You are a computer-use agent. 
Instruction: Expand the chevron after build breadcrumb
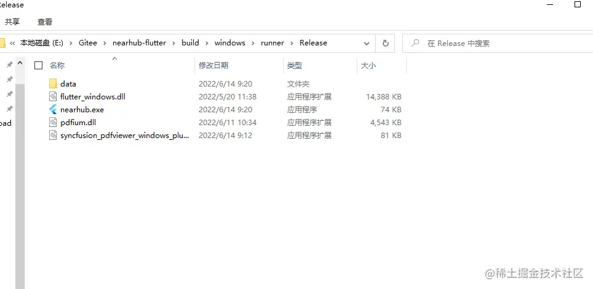207,43
